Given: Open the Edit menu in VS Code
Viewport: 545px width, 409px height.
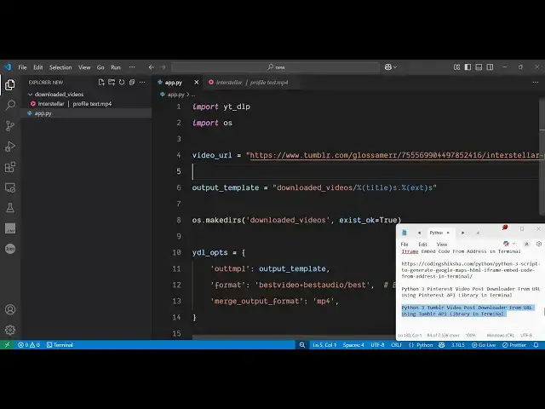Looking at the screenshot, I should click(x=37, y=67).
